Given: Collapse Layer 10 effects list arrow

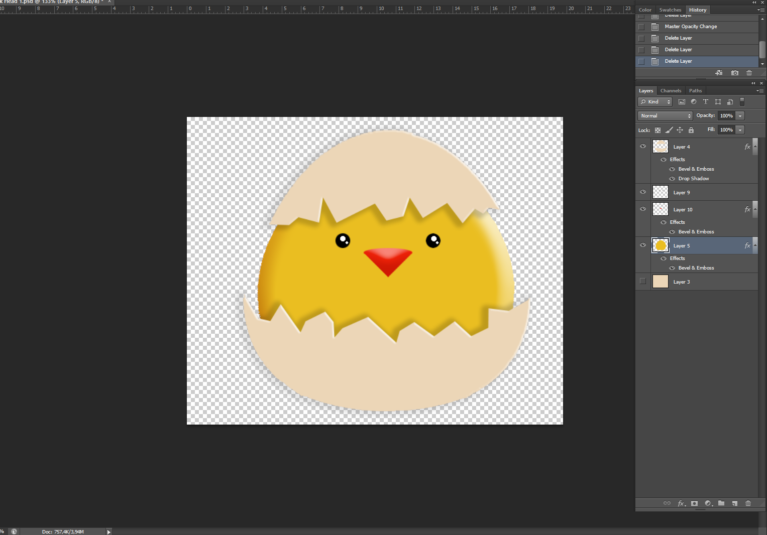Looking at the screenshot, I should tap(755, 209).
